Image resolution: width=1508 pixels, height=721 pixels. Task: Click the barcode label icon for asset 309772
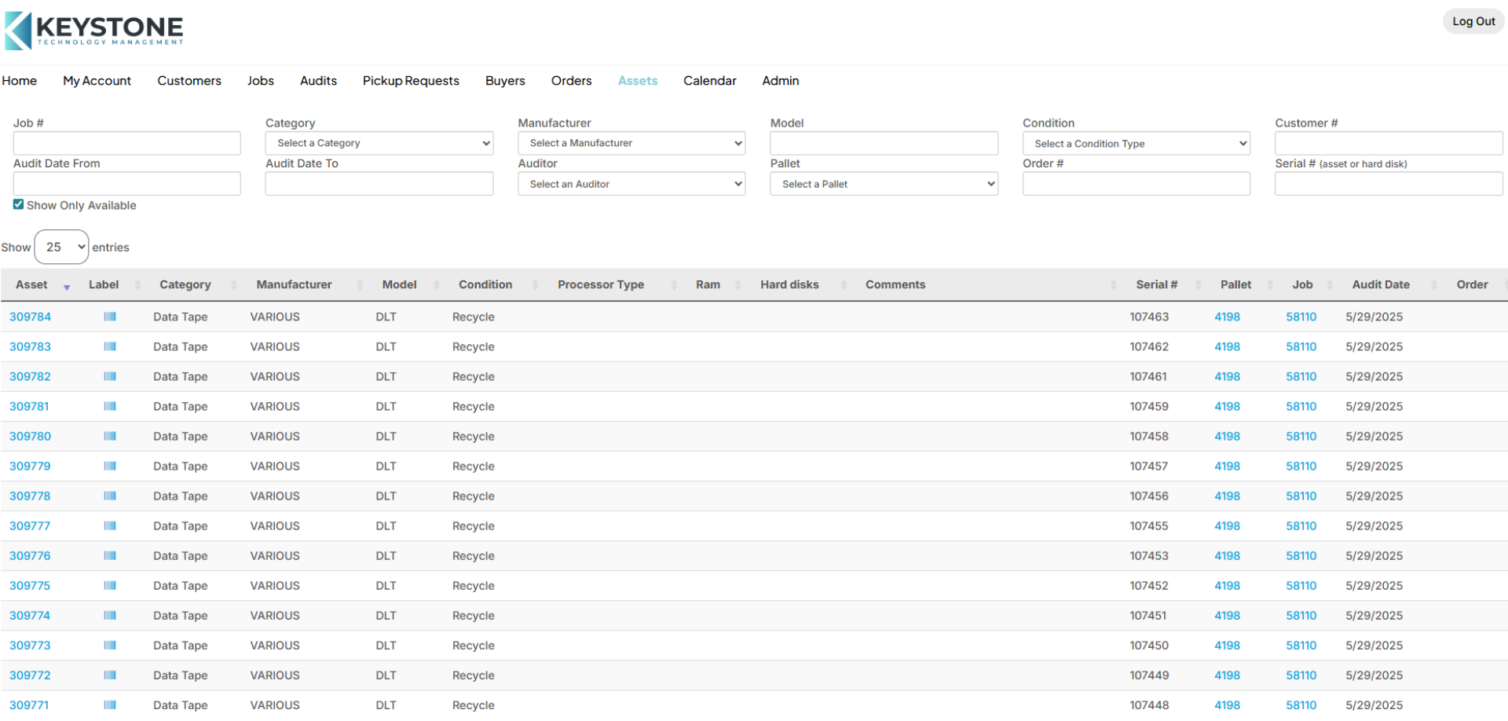[x=110, y=675]
